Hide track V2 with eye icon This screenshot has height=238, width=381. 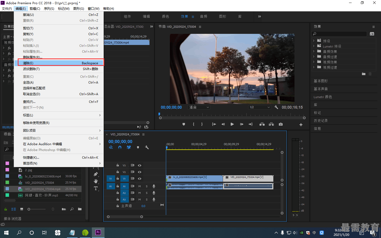click(139, 172)
